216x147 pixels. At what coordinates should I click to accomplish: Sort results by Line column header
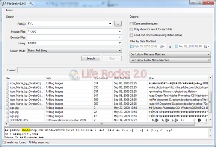click(178, 78)
